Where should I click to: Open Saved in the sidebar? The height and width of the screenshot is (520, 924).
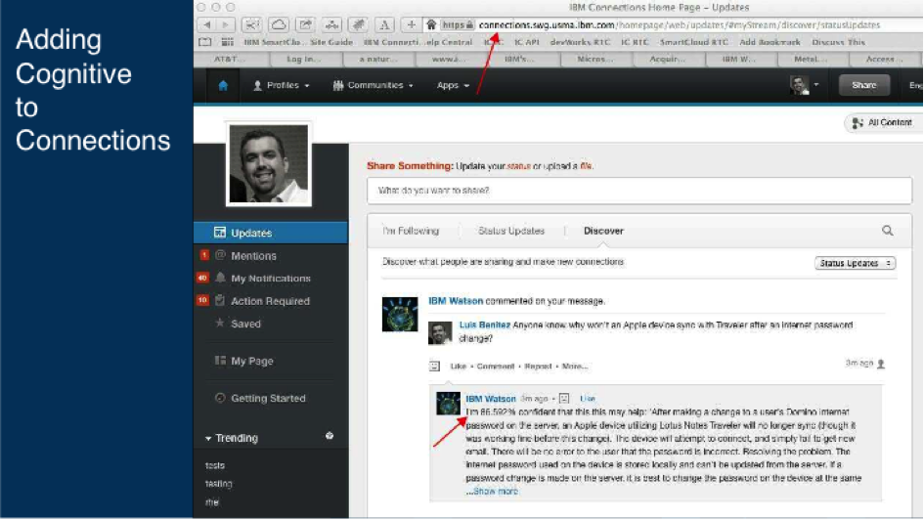coord(245,324)
